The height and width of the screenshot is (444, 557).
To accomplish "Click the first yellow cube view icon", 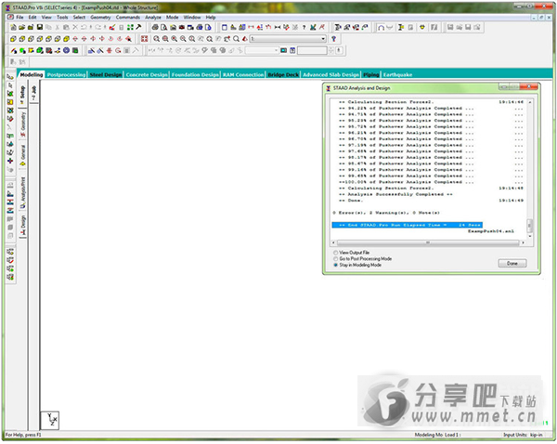I will [13, 39].
